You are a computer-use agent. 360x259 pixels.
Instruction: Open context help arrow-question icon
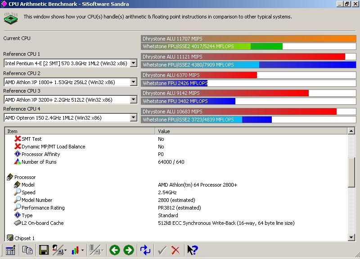coord(193,250)
